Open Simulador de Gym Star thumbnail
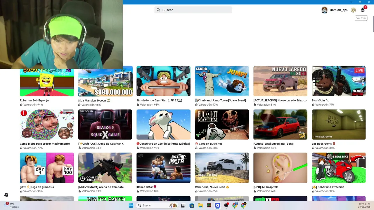This screenshot has height=210, width=374. coord(163,81)
